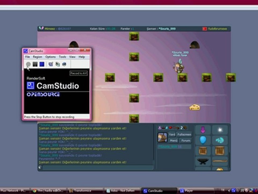Click the Kalan Süre timer text
This screenshot has height=194, width=258.
102,29
